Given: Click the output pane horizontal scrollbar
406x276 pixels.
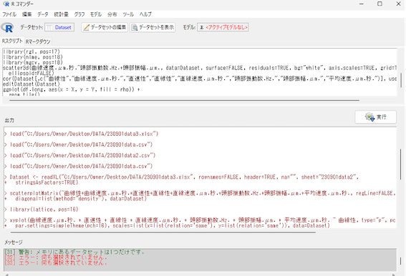Looking at the screenshot, I should click(163, 232).
